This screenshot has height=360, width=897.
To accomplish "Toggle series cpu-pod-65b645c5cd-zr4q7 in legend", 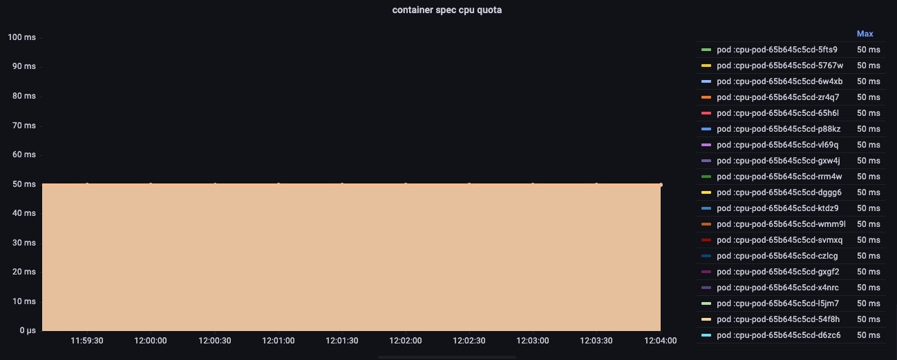I will (x=778, y=97).
